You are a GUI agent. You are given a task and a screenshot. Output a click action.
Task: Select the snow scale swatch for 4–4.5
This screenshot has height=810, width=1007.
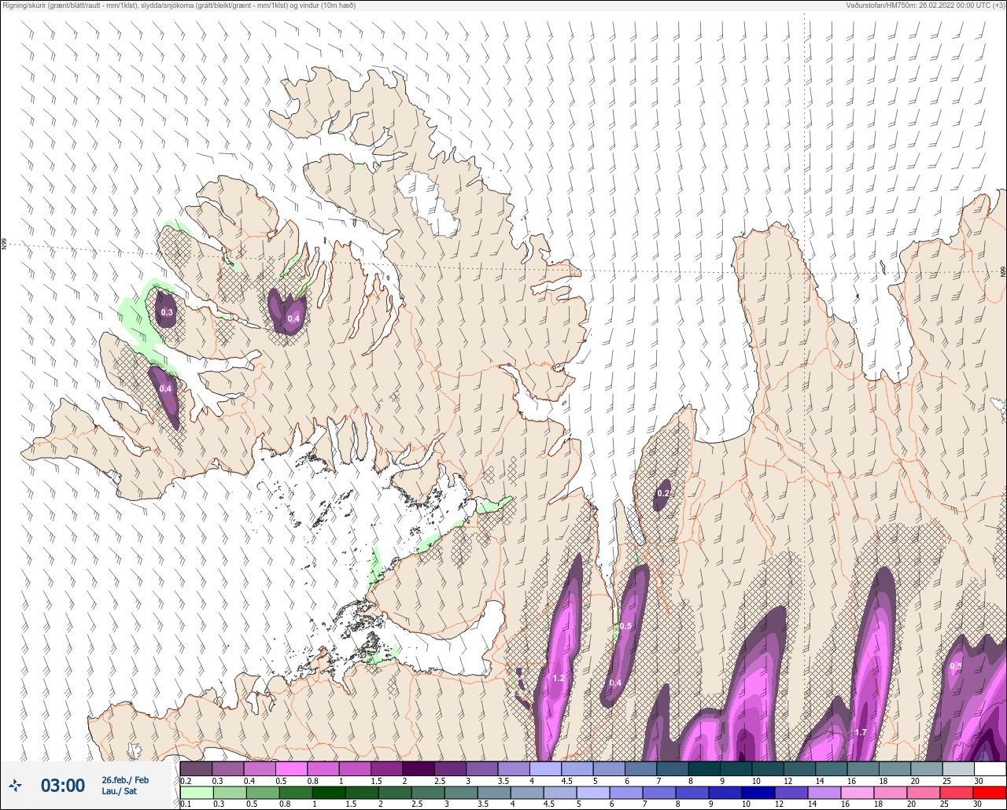pos(545,768)
